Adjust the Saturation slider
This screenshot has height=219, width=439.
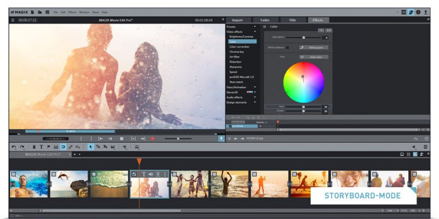coord(304,37)
